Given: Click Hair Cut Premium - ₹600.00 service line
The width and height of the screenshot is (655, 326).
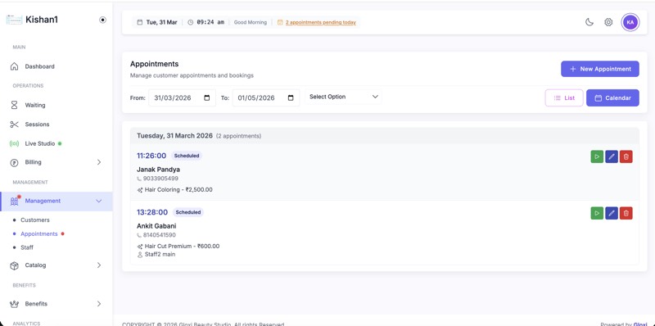Looking at the screenshot, I should pyautogui.click(x=182, y=247).
